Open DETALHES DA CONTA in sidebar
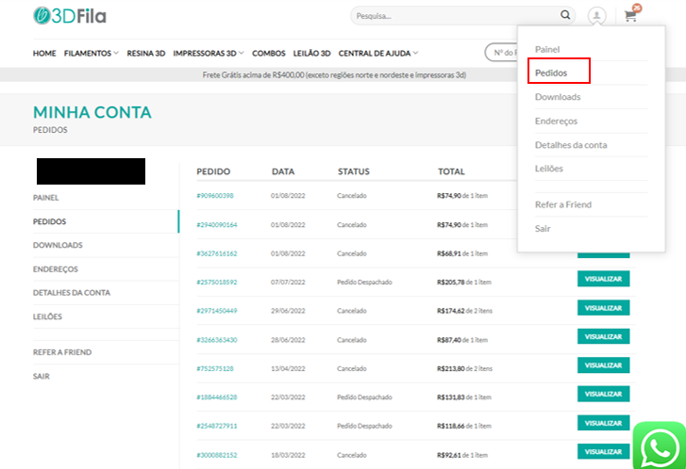Screen dimensions: 686x469 click(72, 293)
